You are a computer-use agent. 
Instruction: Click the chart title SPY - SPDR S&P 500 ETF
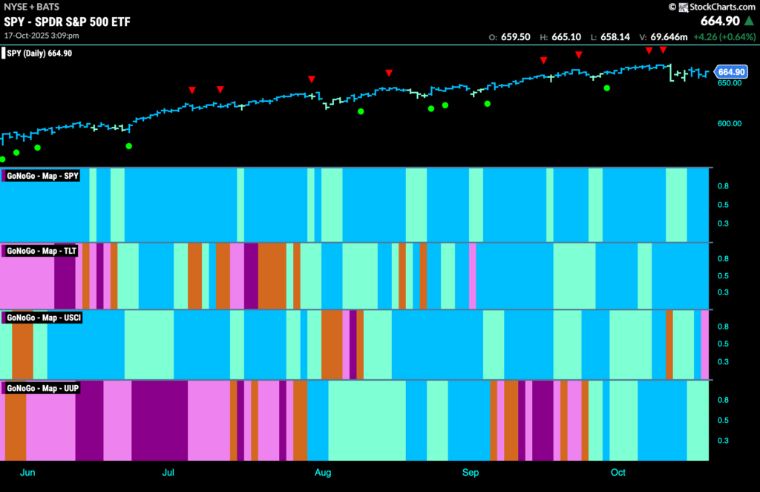click(67, 22)
